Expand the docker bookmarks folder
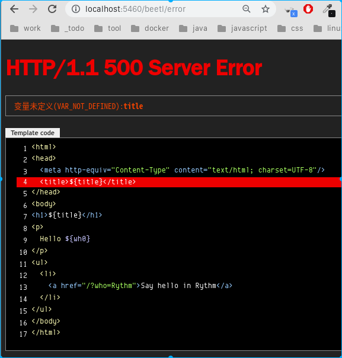342x358 pixels. pos(150,28)
